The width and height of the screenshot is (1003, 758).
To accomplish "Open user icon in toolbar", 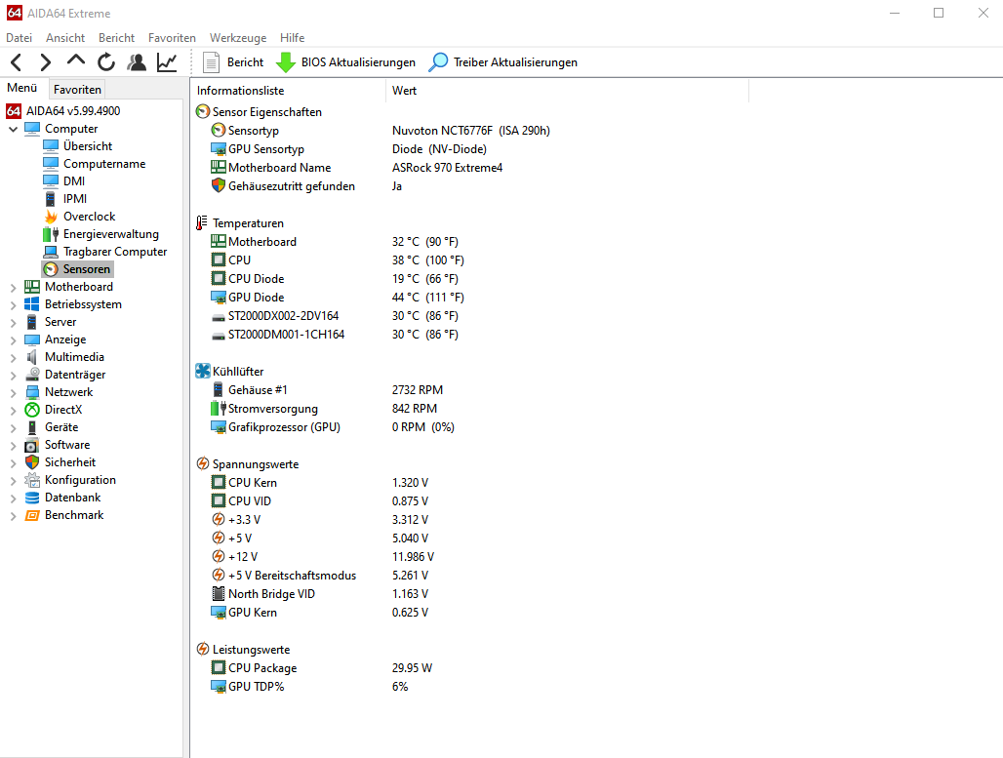I will click(137, 62).
